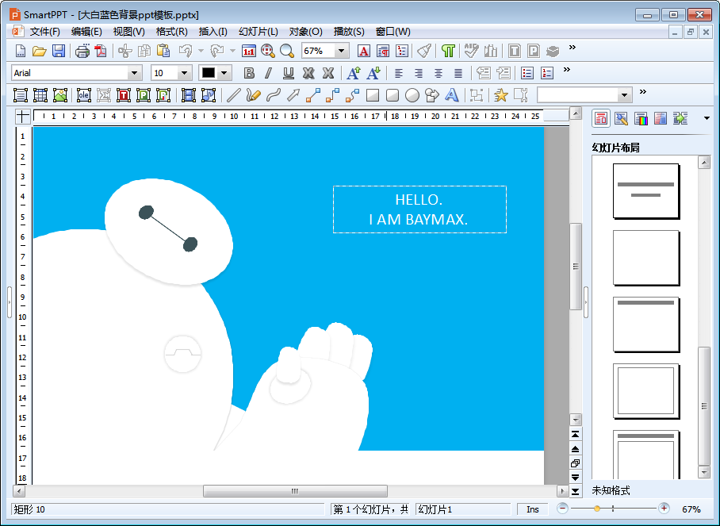Insert an ellipse shape
The image size is (720, 526).
tap(412, 95)
